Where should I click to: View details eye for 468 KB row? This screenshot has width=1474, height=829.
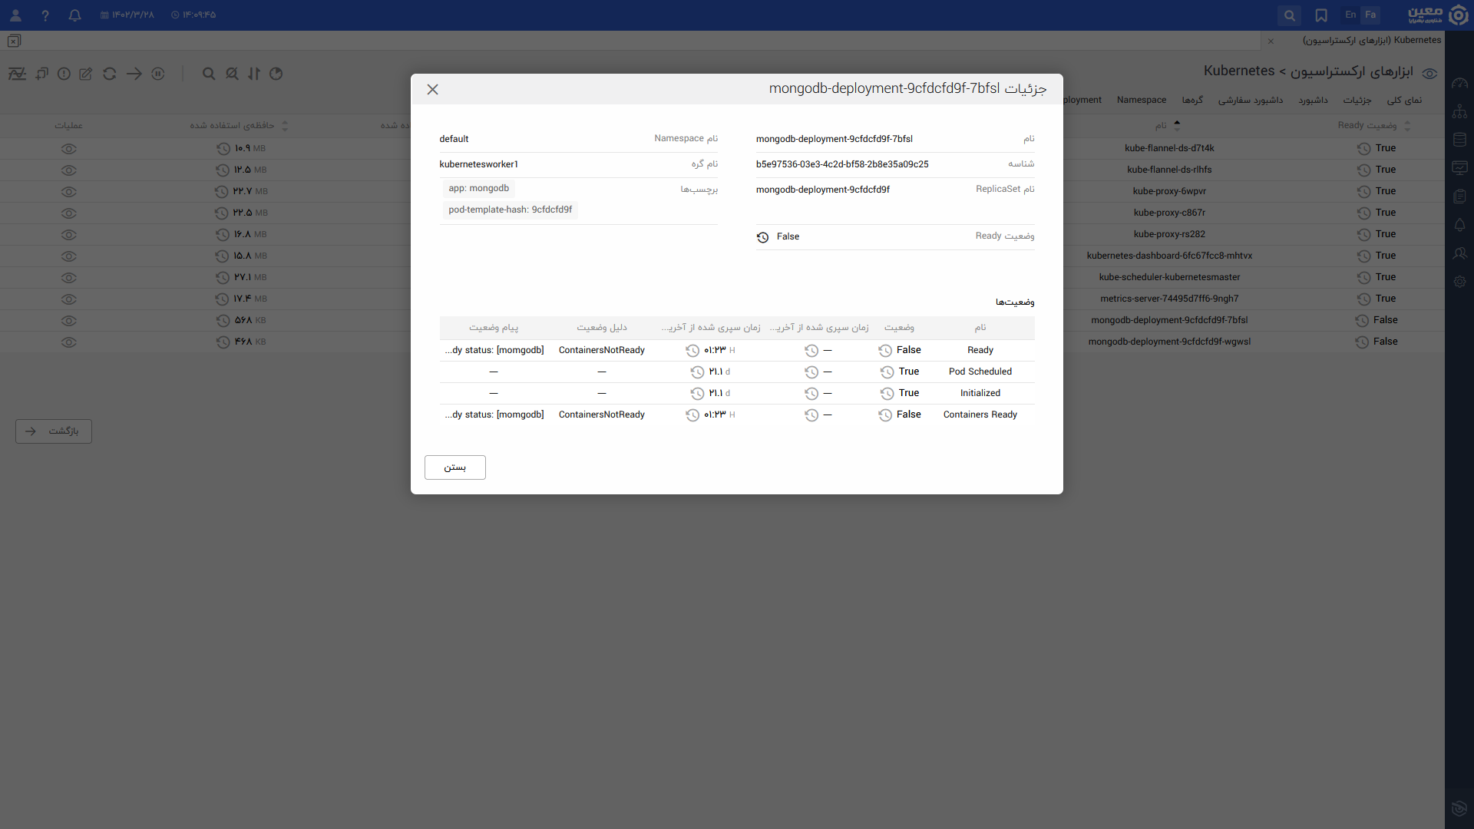pos(69,342)
